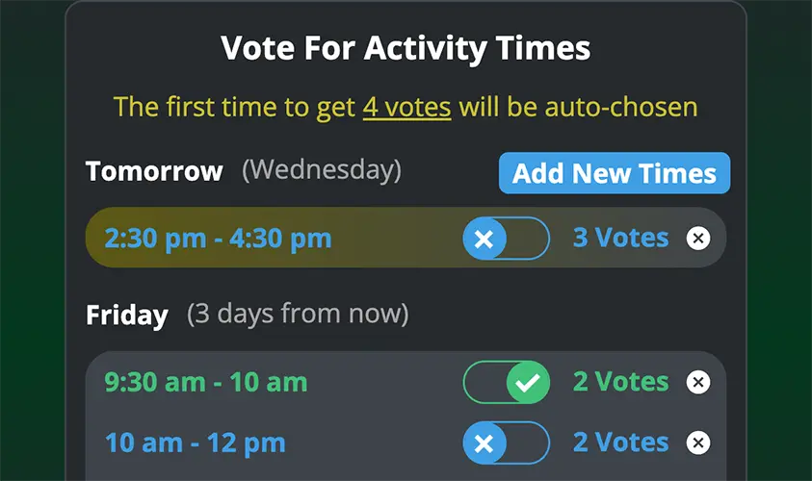812x481 pixels.
Task: Remove the 2:30 pm - 4:30 pm time slot
Action: 698,239
